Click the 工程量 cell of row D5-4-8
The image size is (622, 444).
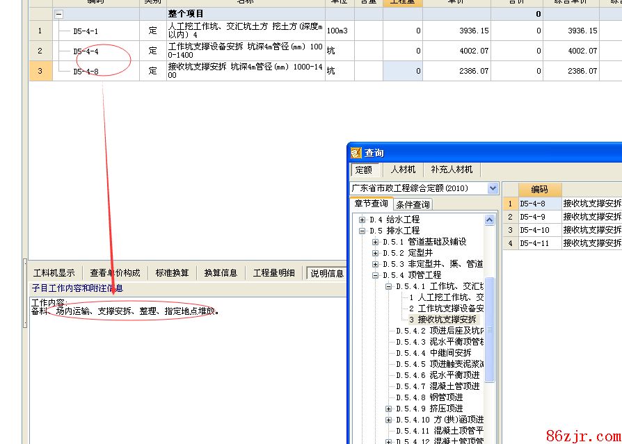[x=402, y=71]
